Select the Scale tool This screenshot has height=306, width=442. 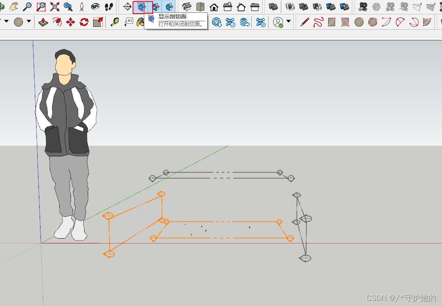[98, 22]
